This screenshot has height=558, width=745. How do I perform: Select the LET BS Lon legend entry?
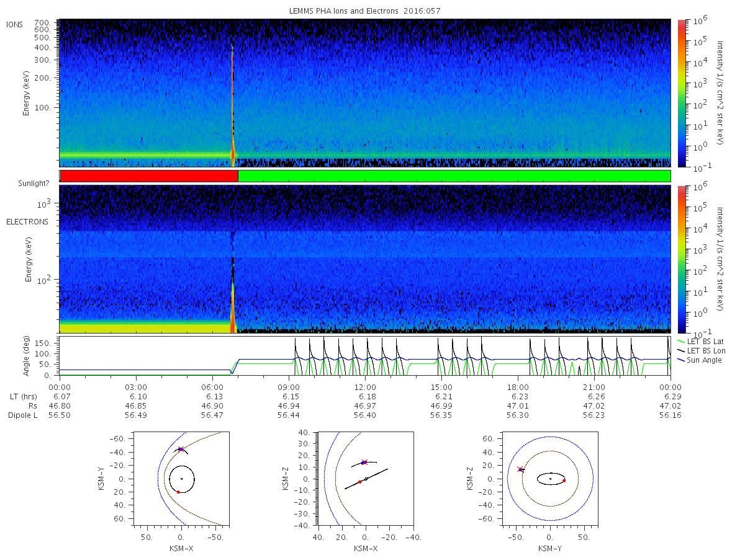(702, 351)
